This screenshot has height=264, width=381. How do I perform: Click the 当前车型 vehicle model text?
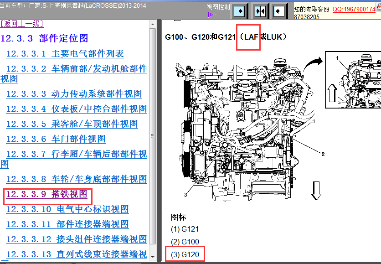[x=73, y=5]
